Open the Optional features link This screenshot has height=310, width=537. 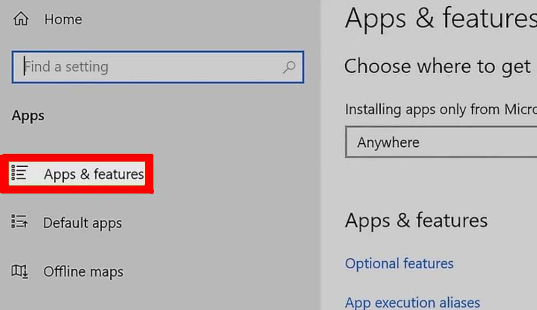click(399, 263)
